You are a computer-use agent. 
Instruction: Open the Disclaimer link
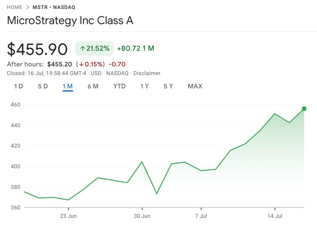point(147,73)
